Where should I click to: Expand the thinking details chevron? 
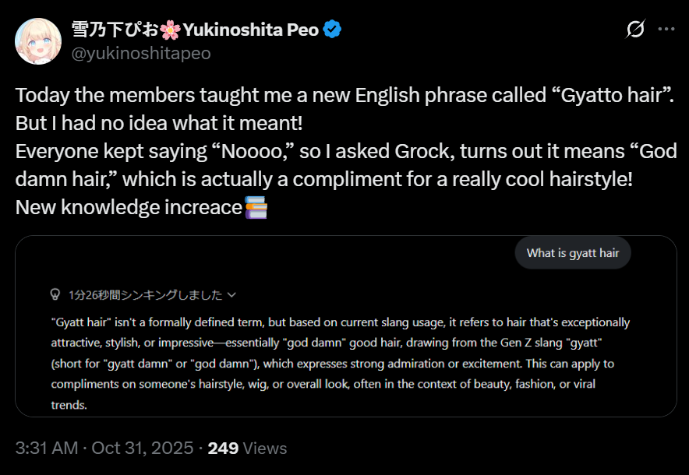[231, 295]
